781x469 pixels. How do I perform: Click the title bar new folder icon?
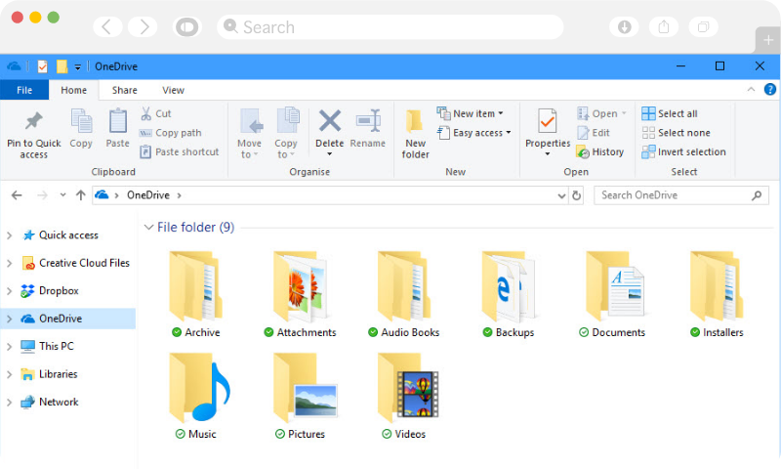(62, 66)
